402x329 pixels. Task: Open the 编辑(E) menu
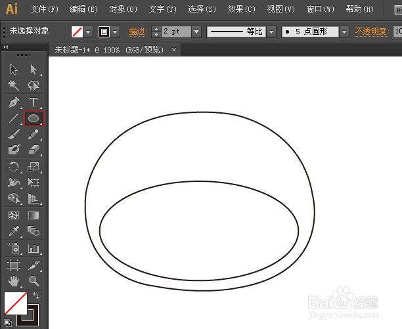pos(83,9)
